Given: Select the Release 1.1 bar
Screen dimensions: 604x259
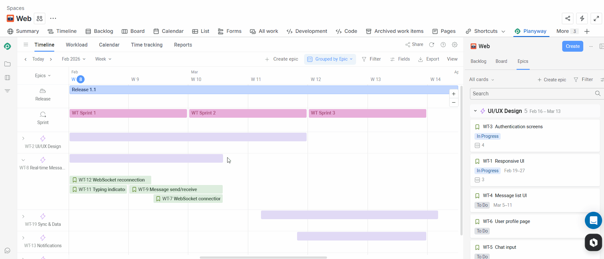Looking at the screenshot, I should (x=264, y=90).
